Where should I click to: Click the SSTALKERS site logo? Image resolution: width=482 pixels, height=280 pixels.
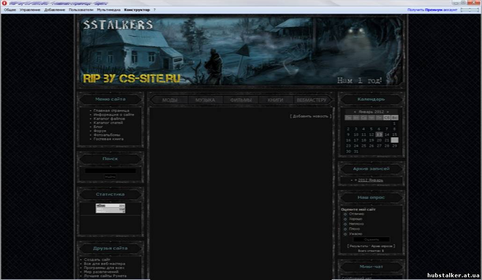point(118,25)
